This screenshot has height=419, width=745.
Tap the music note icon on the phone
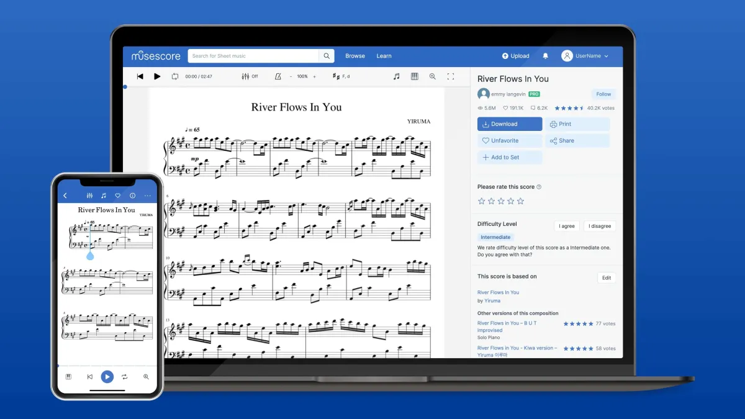coord(104,196)
